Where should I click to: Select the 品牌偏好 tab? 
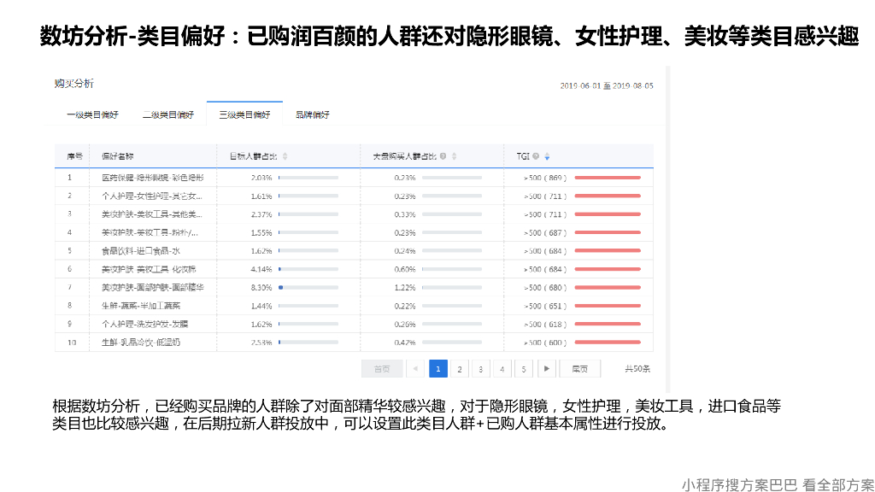click(310, 114)
